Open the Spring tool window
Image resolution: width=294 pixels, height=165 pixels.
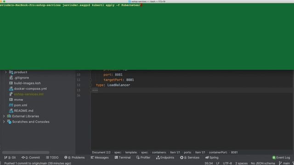click(212, 158)
